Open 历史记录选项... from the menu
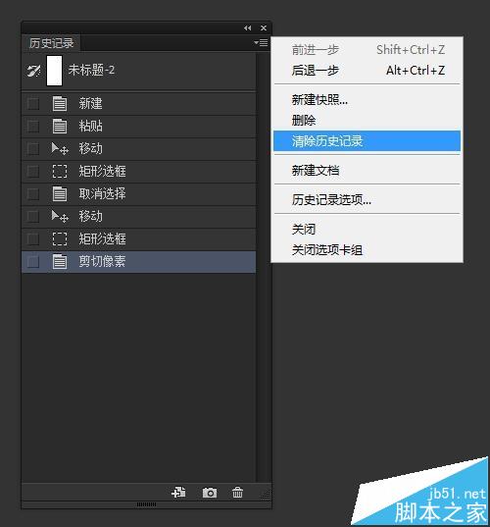The height and width of the screenshot is (527, 490). pyautogui.click(x=367, y=200)
